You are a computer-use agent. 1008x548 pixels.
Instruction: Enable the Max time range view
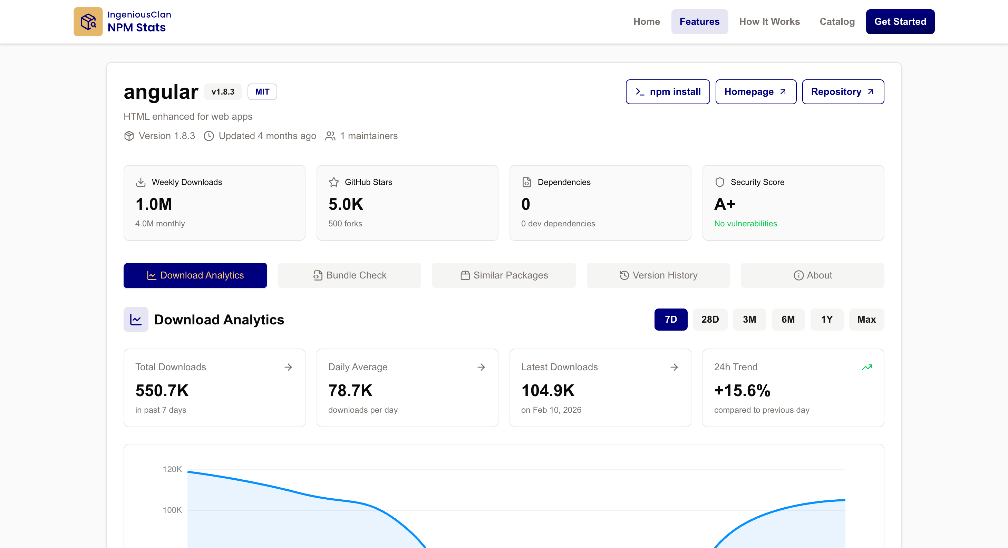pyautogui.click(x=866, y=320)
